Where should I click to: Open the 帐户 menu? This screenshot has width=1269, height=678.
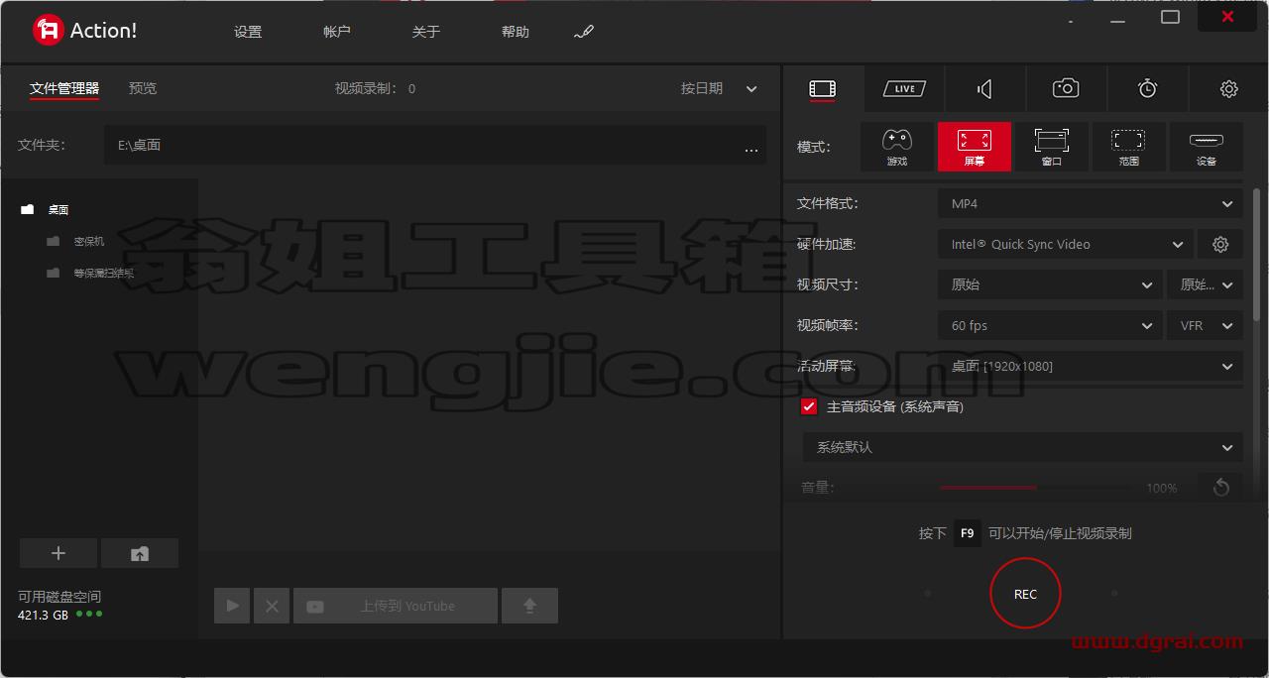pyautogui.click(x=337, y=32)
